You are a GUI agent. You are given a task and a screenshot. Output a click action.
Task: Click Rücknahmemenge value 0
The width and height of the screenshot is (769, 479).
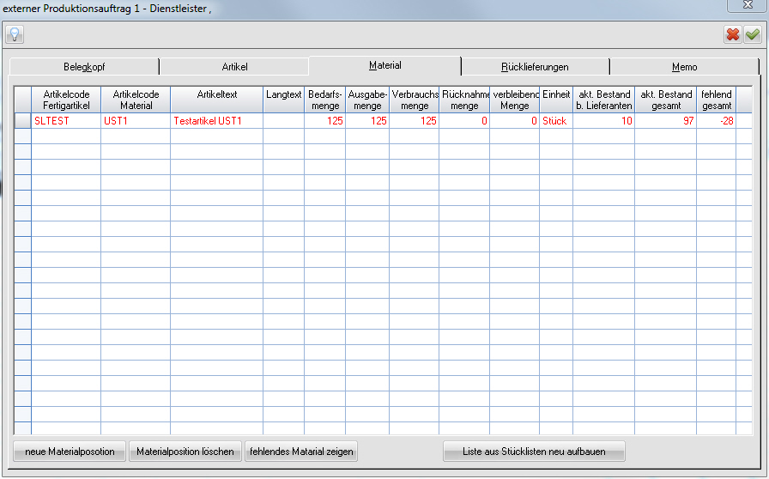pyautogui.click(x=464, y=121)
